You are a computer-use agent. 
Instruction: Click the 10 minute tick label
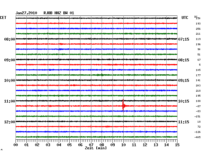click(123, 145)
